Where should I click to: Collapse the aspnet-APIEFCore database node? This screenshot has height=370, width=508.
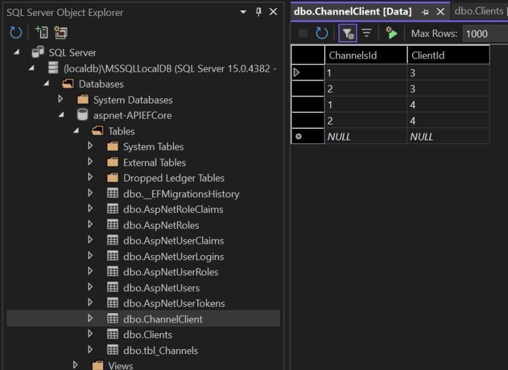coord(61,115)
